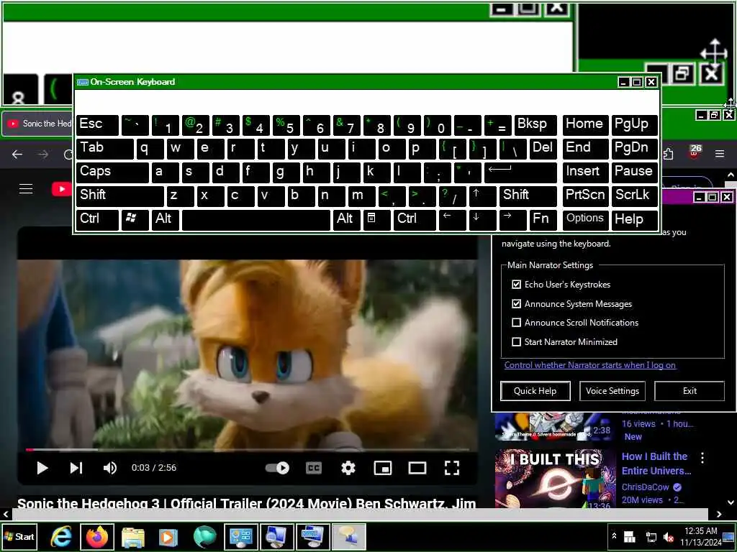
Task: Turn on closed captions in player
Action: [314, 468]
